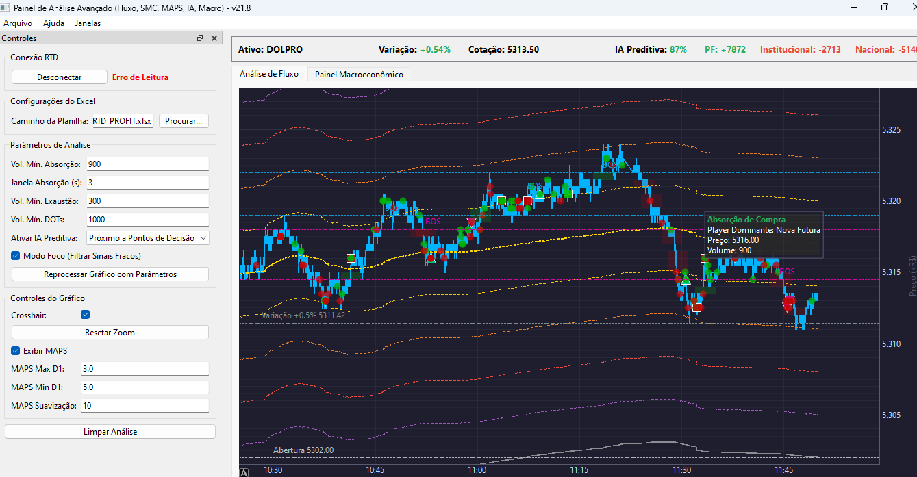Open the Janelas menu
Image resolution: width=917 pixels, height=477 pixels.
(88, 23)
